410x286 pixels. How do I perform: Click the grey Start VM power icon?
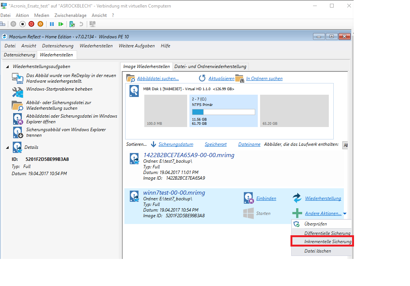[13, 24]
